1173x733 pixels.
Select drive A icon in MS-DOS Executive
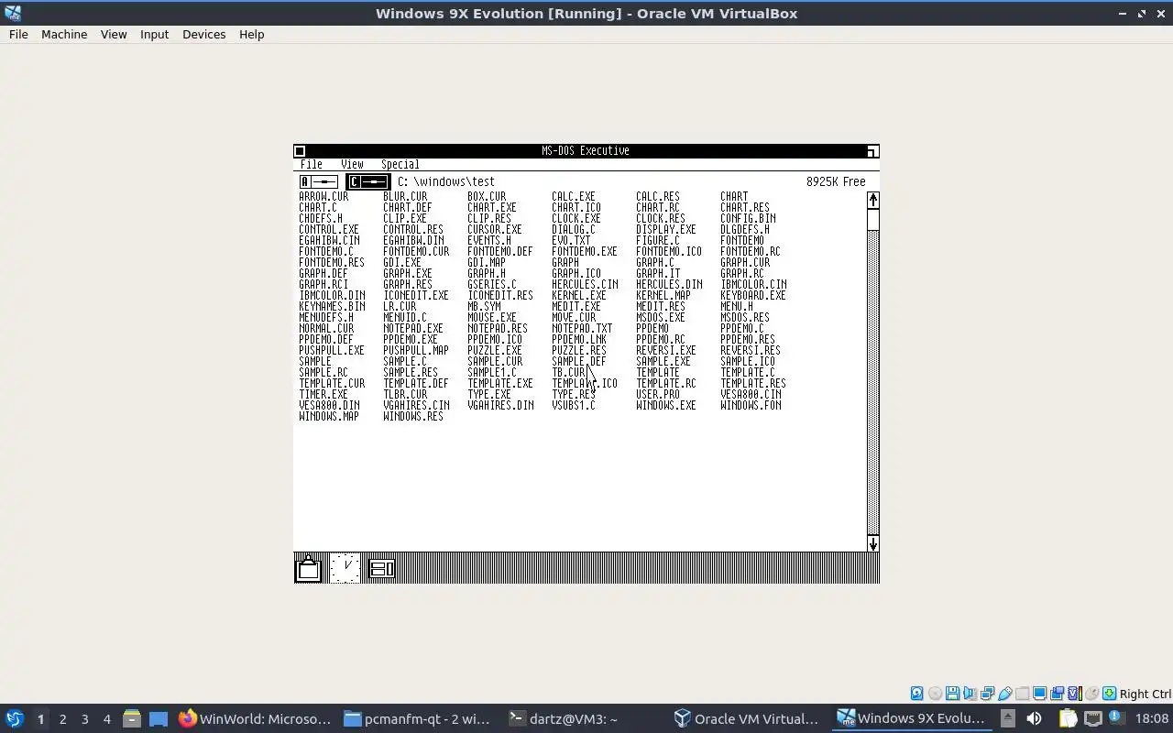[319, 181]
